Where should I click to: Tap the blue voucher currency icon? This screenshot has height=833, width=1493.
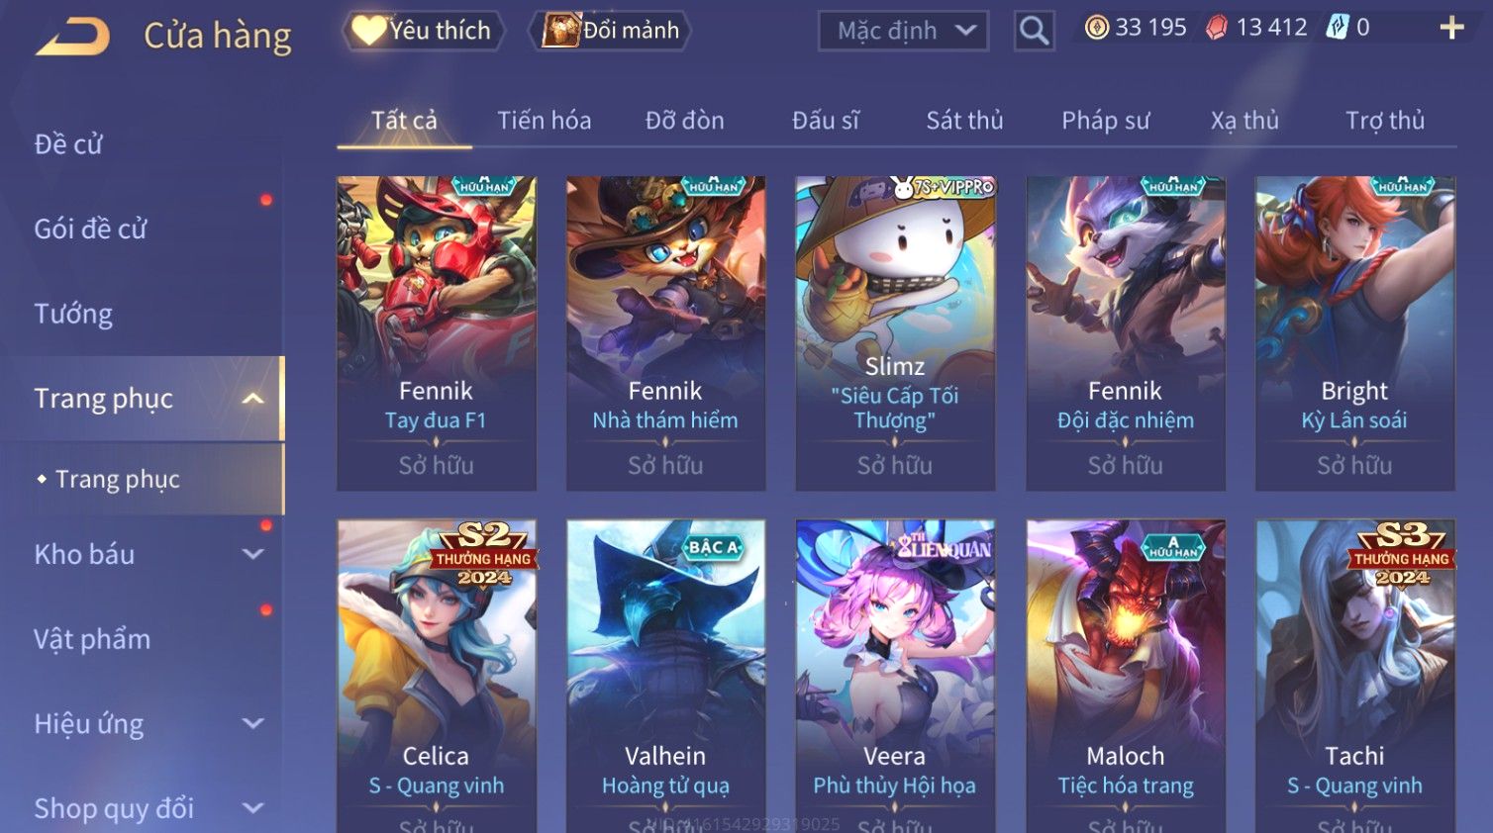tap(1337, 28)
